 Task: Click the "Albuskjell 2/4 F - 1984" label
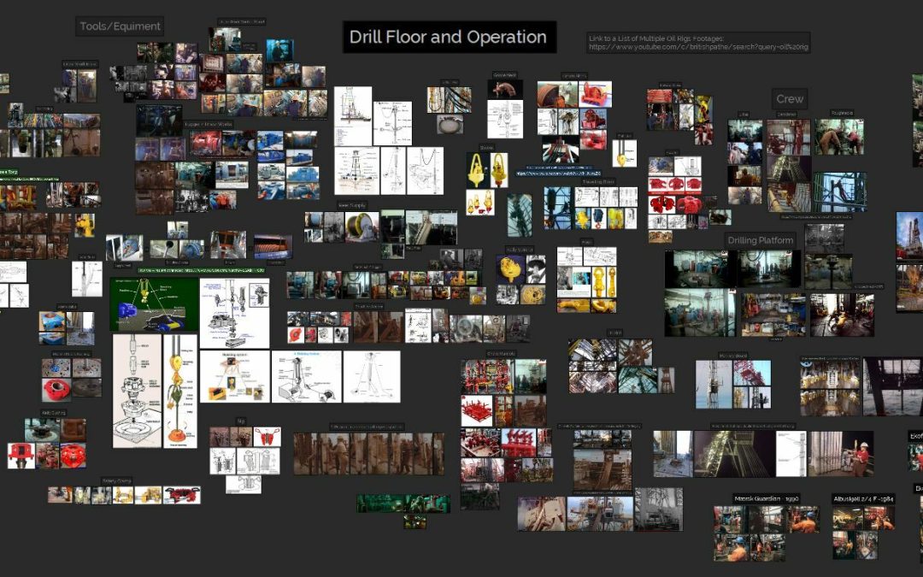(863, 498)
